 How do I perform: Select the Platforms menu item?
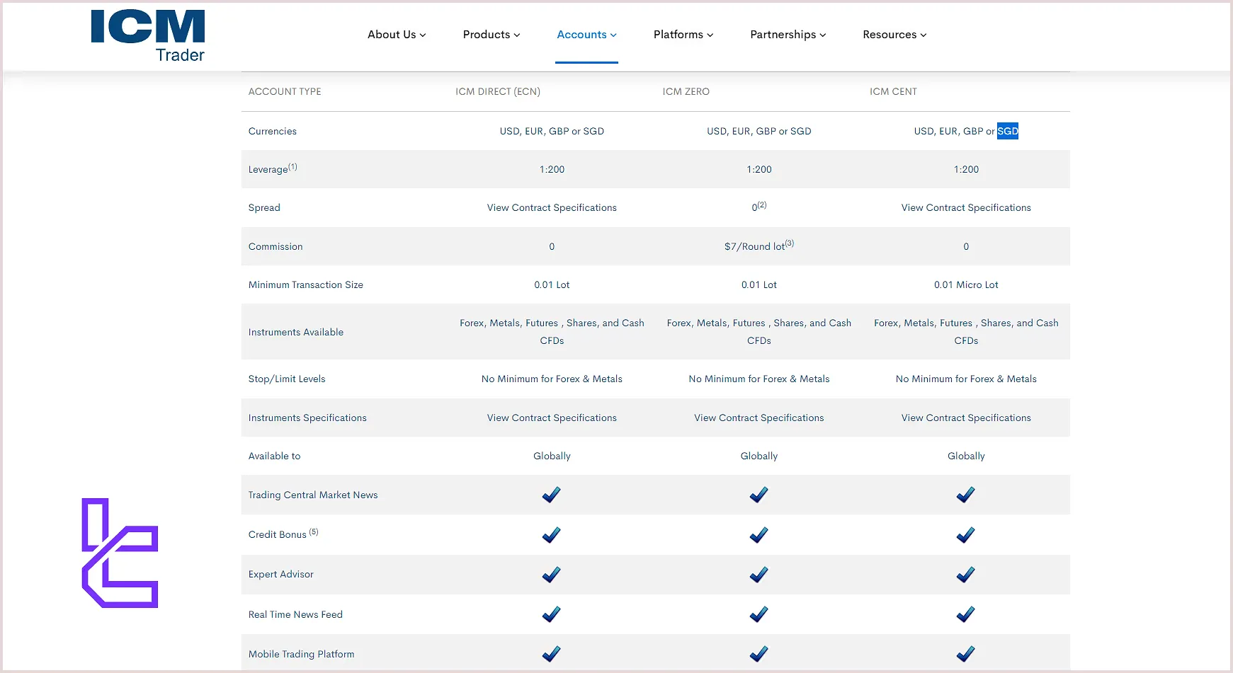coord(683,35)
